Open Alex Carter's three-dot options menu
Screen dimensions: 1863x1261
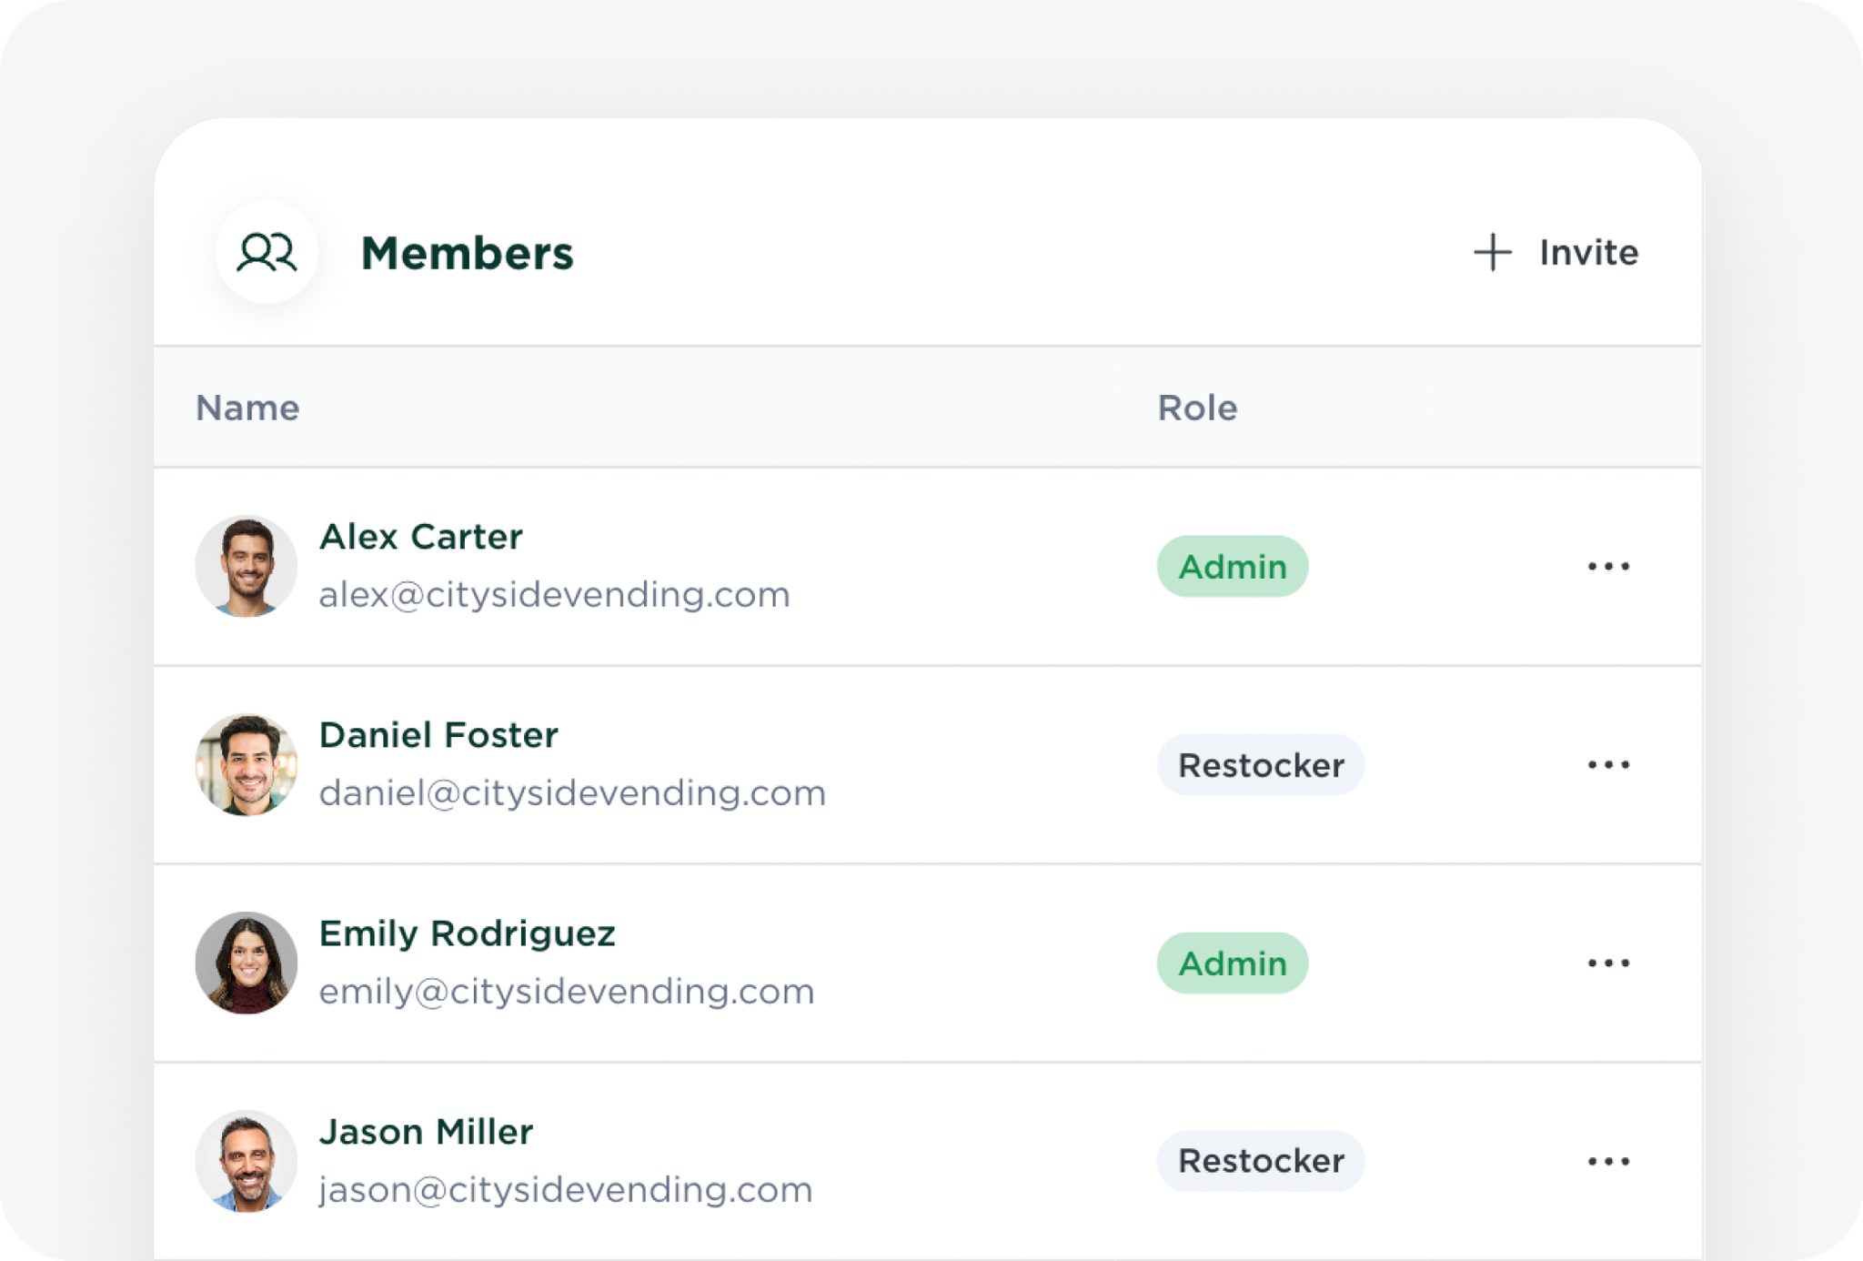click(1607, 566)
